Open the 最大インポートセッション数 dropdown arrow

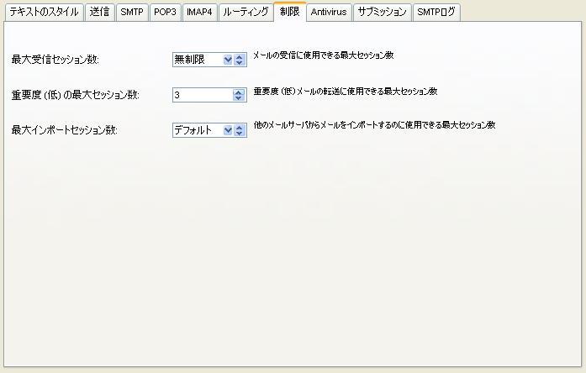[228, 130]
